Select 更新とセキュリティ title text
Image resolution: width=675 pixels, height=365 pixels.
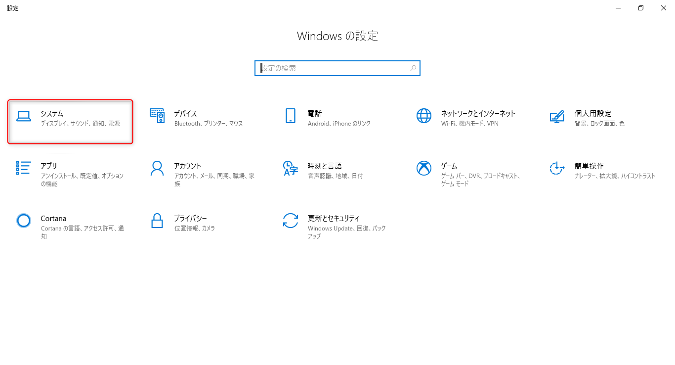click(x=334, y=219)
